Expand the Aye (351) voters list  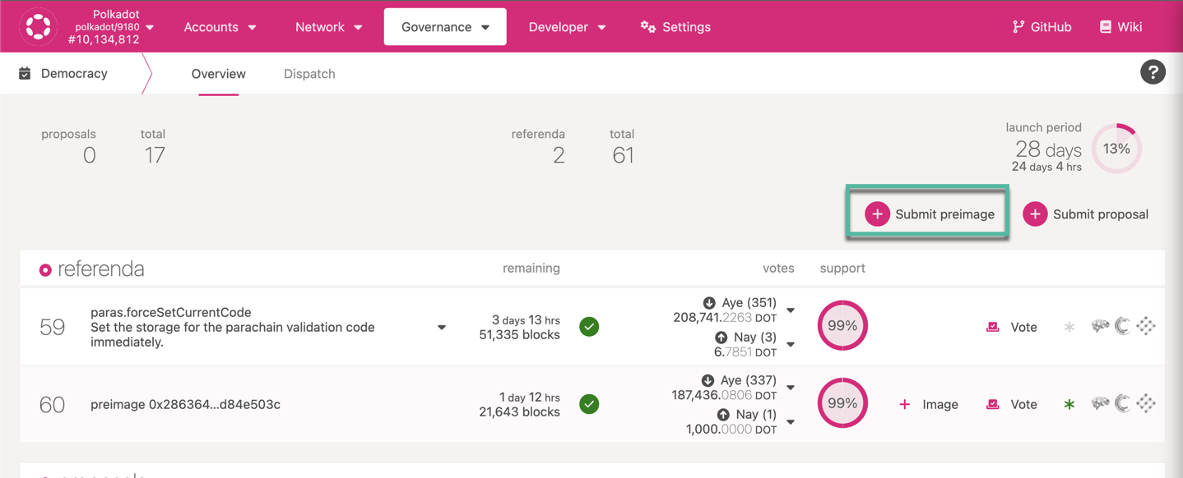pos(791,310)
